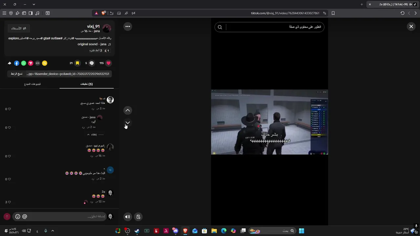
Task: Click the #outlaw hashtag
Action: coord(56,38)
